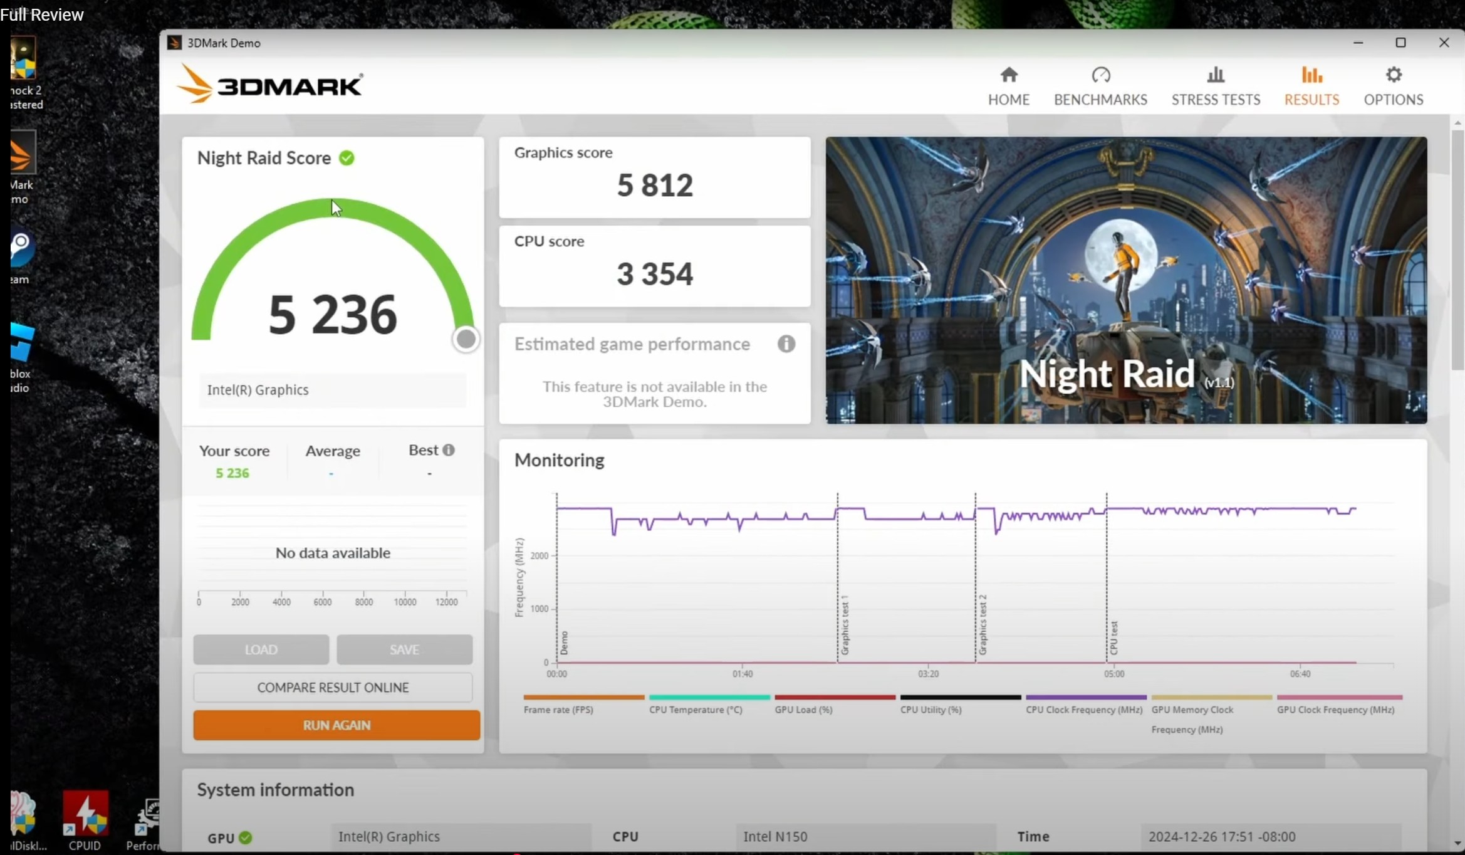Image resolution: width=1465 pixels, height=855 pixels.
Task: Toggle the GPU Memory Clock Frequency legend
Action: pyautogui.click(x=1211, y=715)
